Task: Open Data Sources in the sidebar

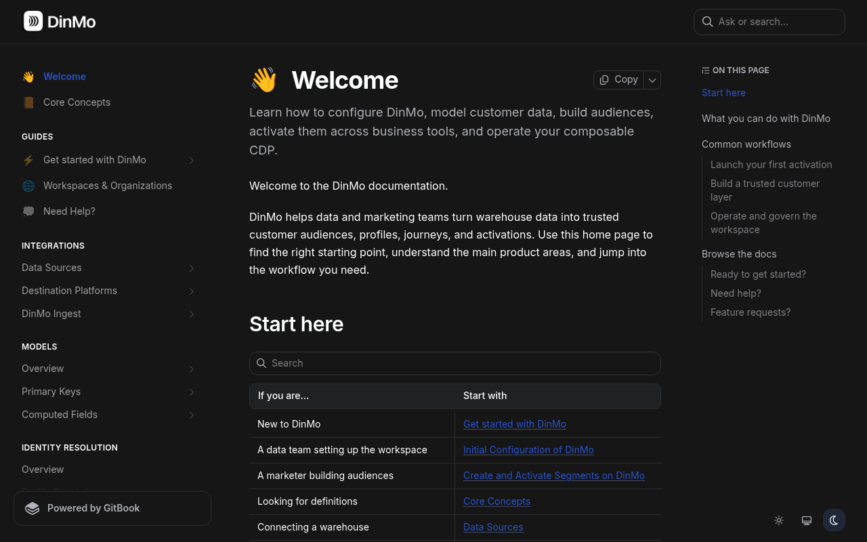Action: click(51, 268)
